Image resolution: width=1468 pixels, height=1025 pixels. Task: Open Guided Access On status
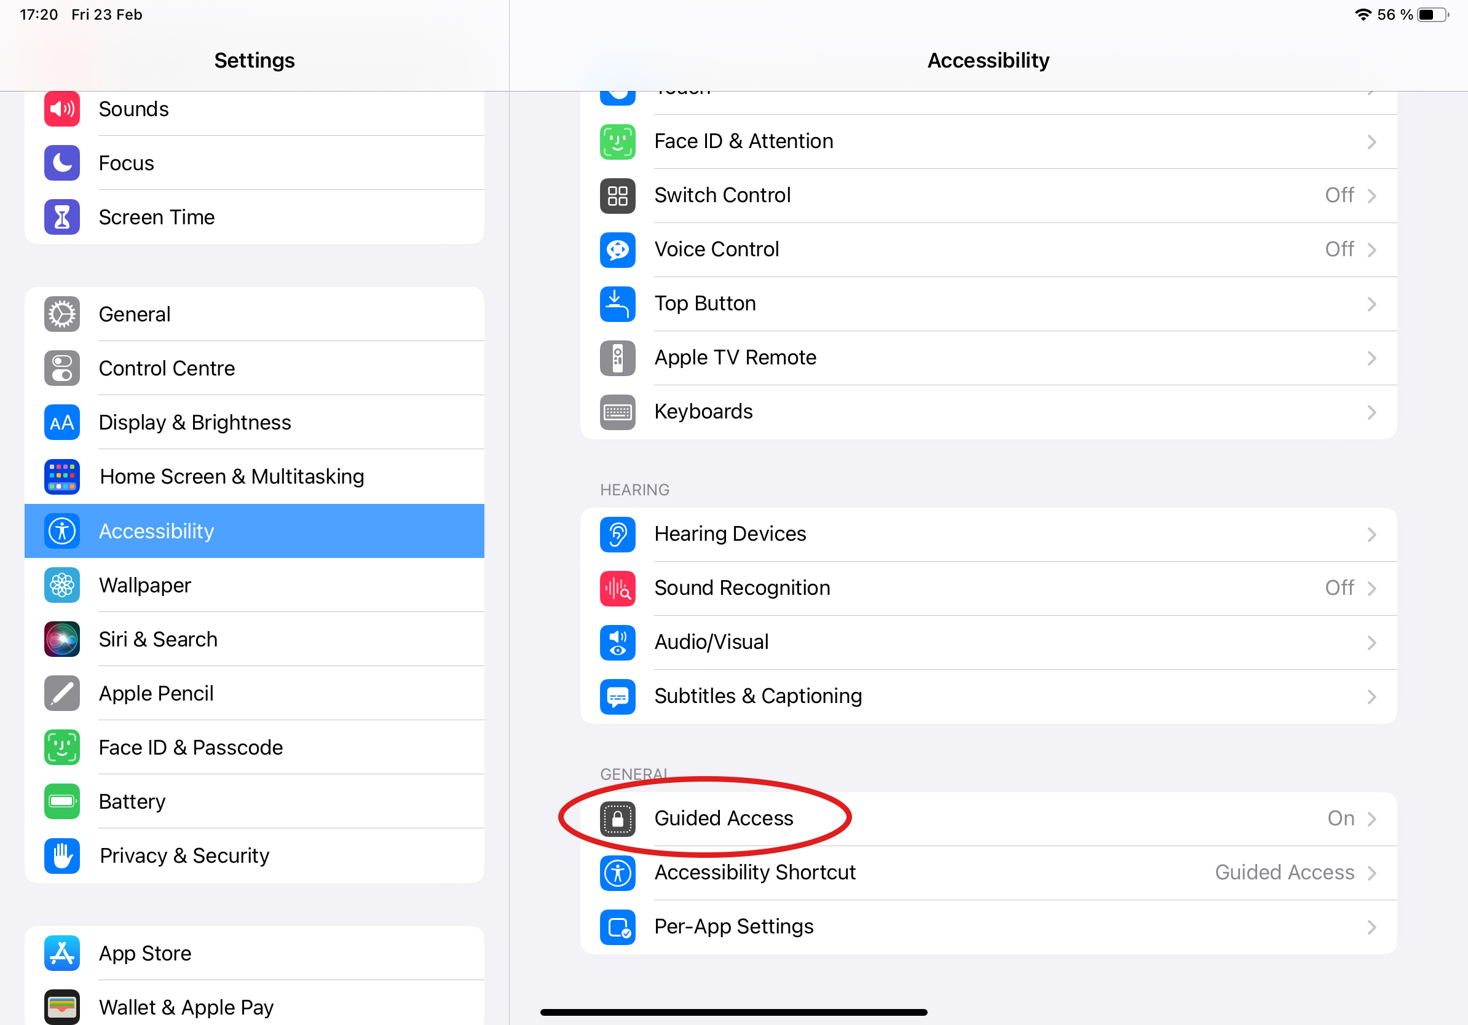pyautogui.click(x=1341, y=819)
